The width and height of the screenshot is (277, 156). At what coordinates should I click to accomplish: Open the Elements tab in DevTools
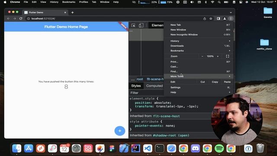158,25
